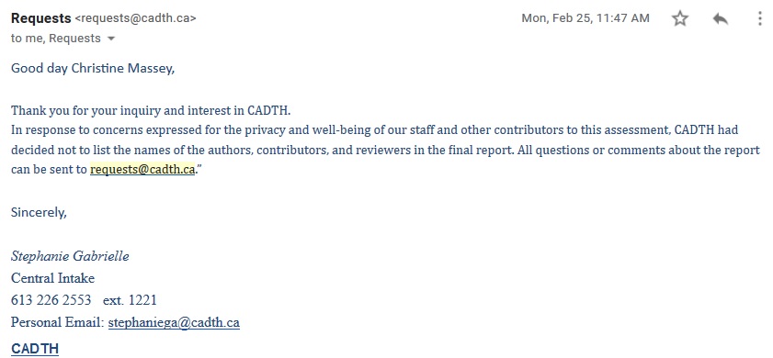773x358 pixels.
Task: Click the italic signature Stephanie Gabrielle
Action: [x=70, y=256]
